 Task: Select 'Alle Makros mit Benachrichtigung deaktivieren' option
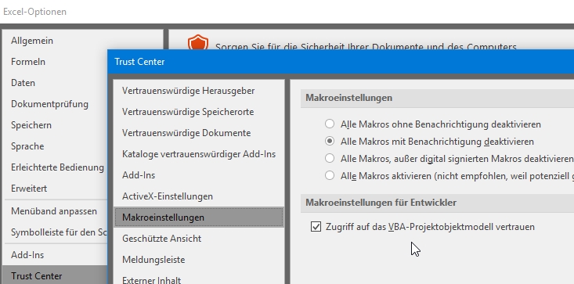pos(330,141)
